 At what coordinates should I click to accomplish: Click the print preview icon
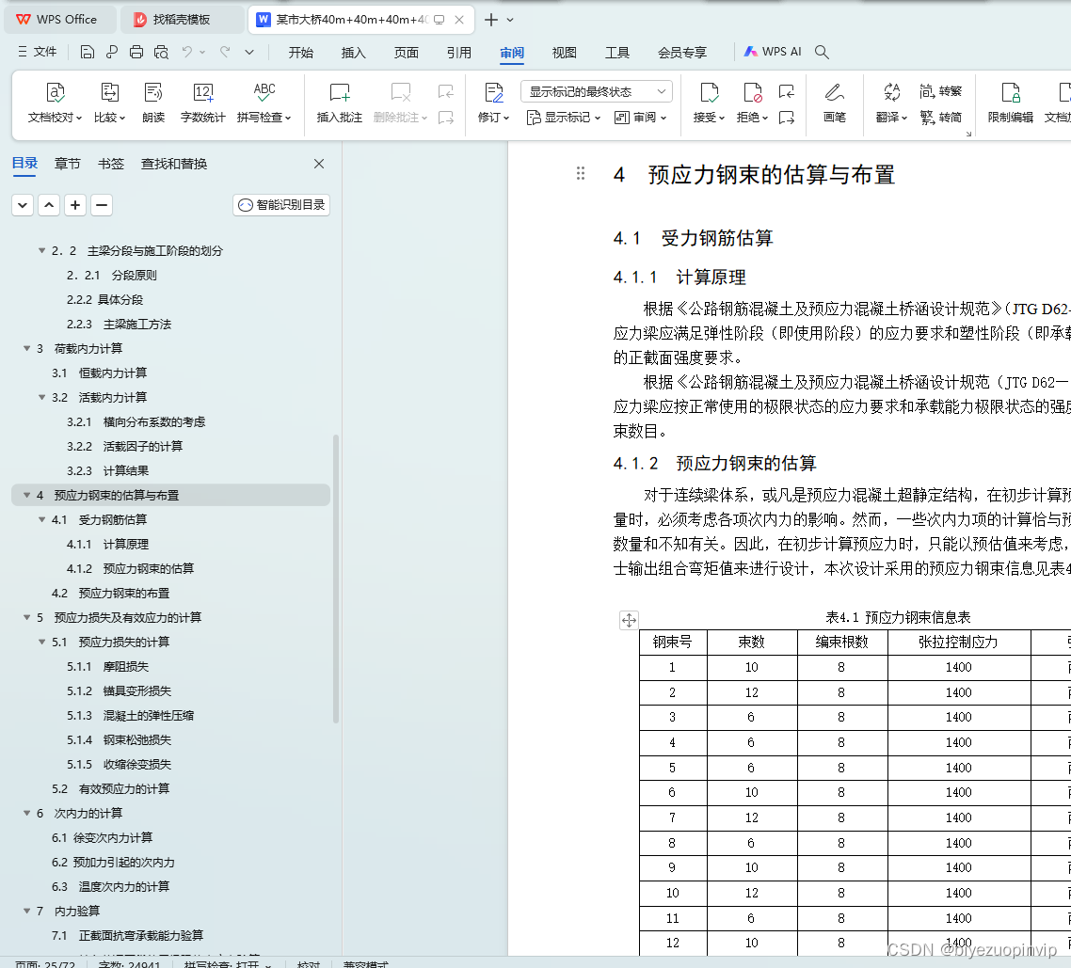(161, 52)
